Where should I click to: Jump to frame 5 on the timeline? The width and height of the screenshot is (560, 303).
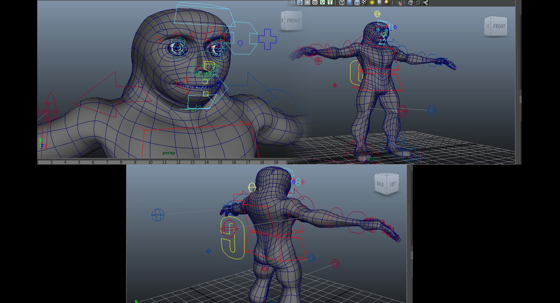click(x=79, y=162)
